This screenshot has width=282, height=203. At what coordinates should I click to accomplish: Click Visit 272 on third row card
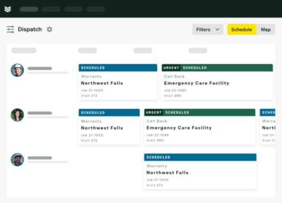click(x=155, y=185)
